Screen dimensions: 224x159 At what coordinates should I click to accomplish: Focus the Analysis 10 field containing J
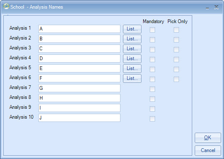[79, 118]
